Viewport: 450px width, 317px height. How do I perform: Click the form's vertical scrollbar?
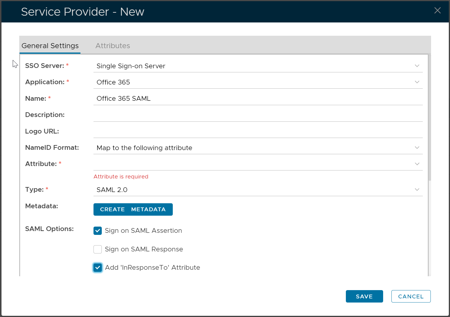point(430,118)
